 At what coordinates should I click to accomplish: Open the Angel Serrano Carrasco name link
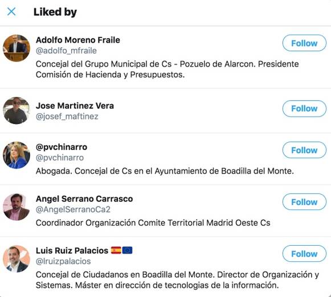click(x=84, y=199)
